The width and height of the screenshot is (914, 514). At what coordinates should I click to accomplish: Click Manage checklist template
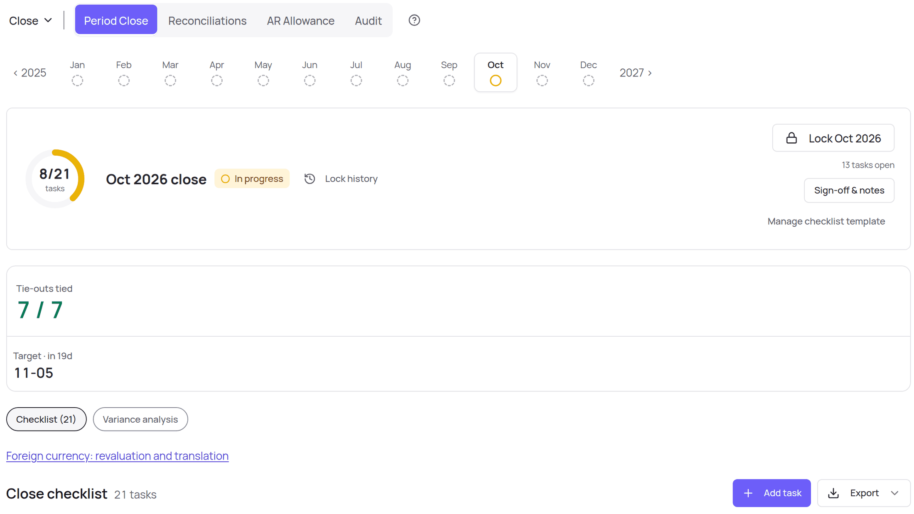tap(826, 221)
